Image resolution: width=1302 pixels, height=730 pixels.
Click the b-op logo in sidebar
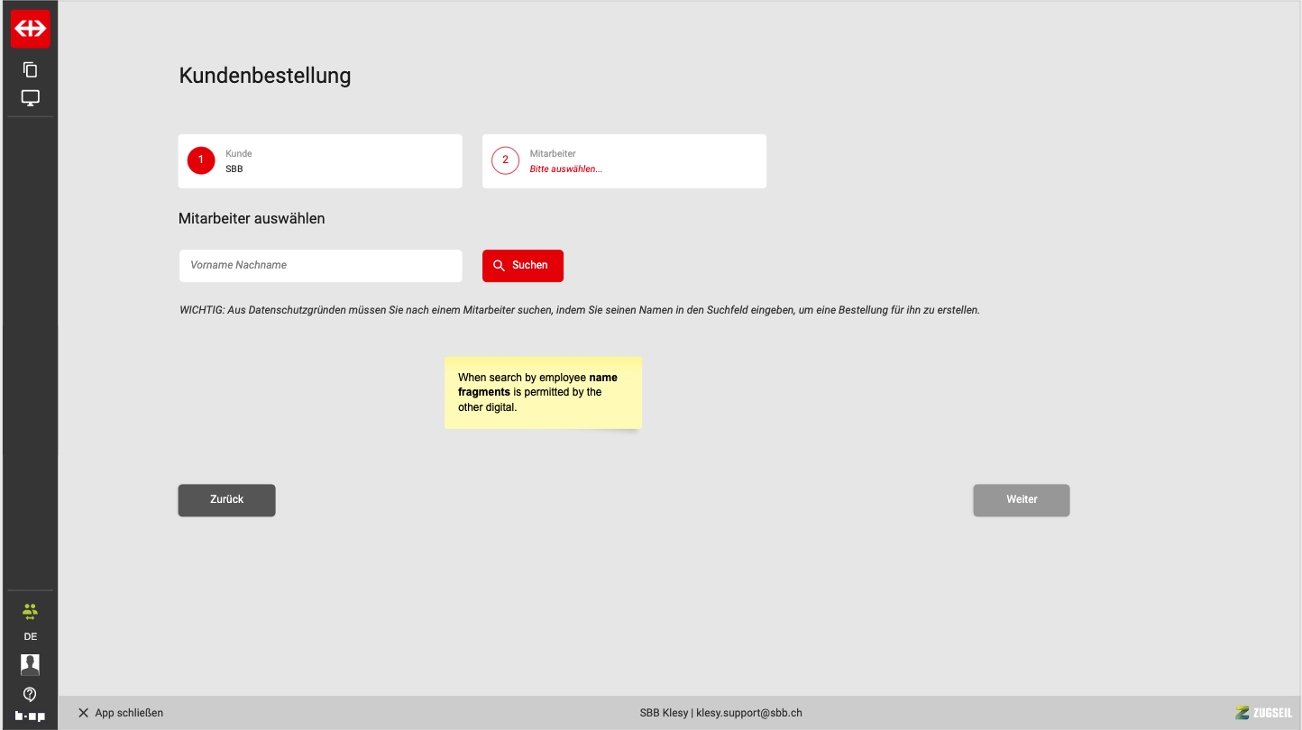coord(30,716)
